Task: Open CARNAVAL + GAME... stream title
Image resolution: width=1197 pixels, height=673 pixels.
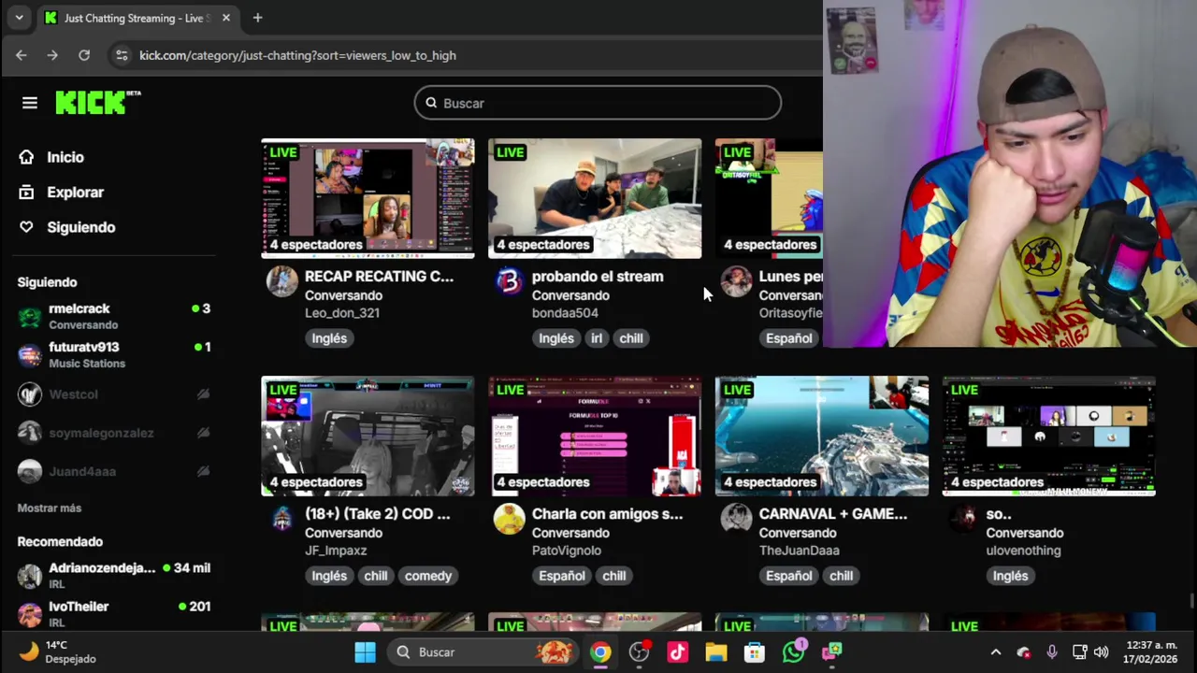Action: tap(833, 514)
